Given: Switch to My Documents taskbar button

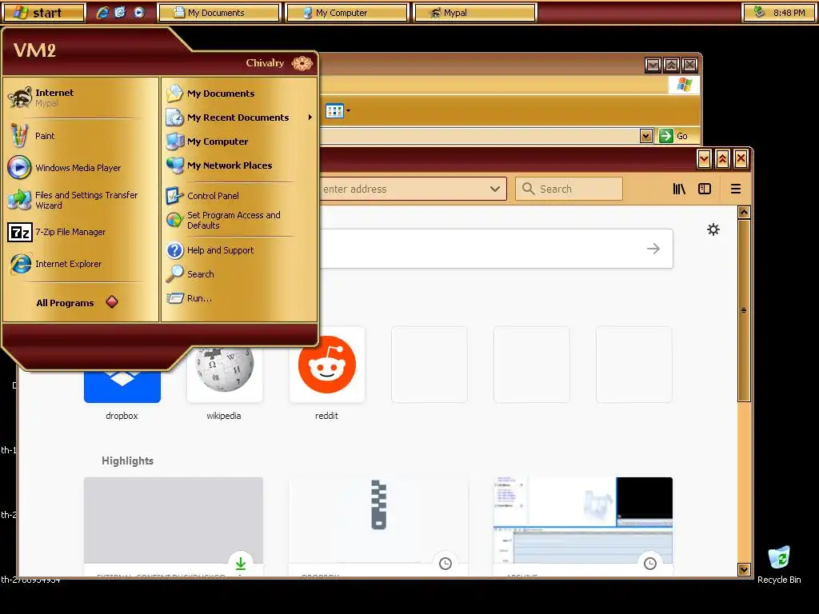Looking at the screenshot, I should 218,13.
